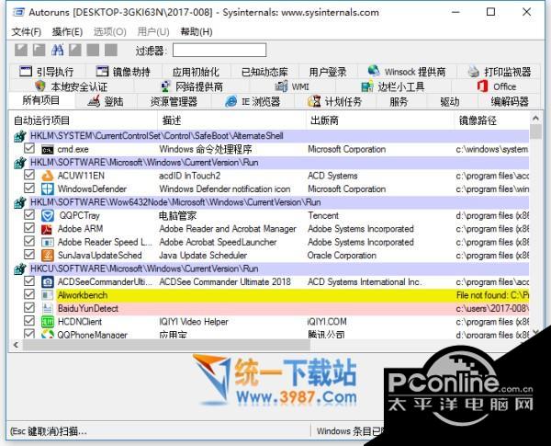
Task: Select the ACDSee Commander Ultimate 2018 description
Action: tap(225, 282)
